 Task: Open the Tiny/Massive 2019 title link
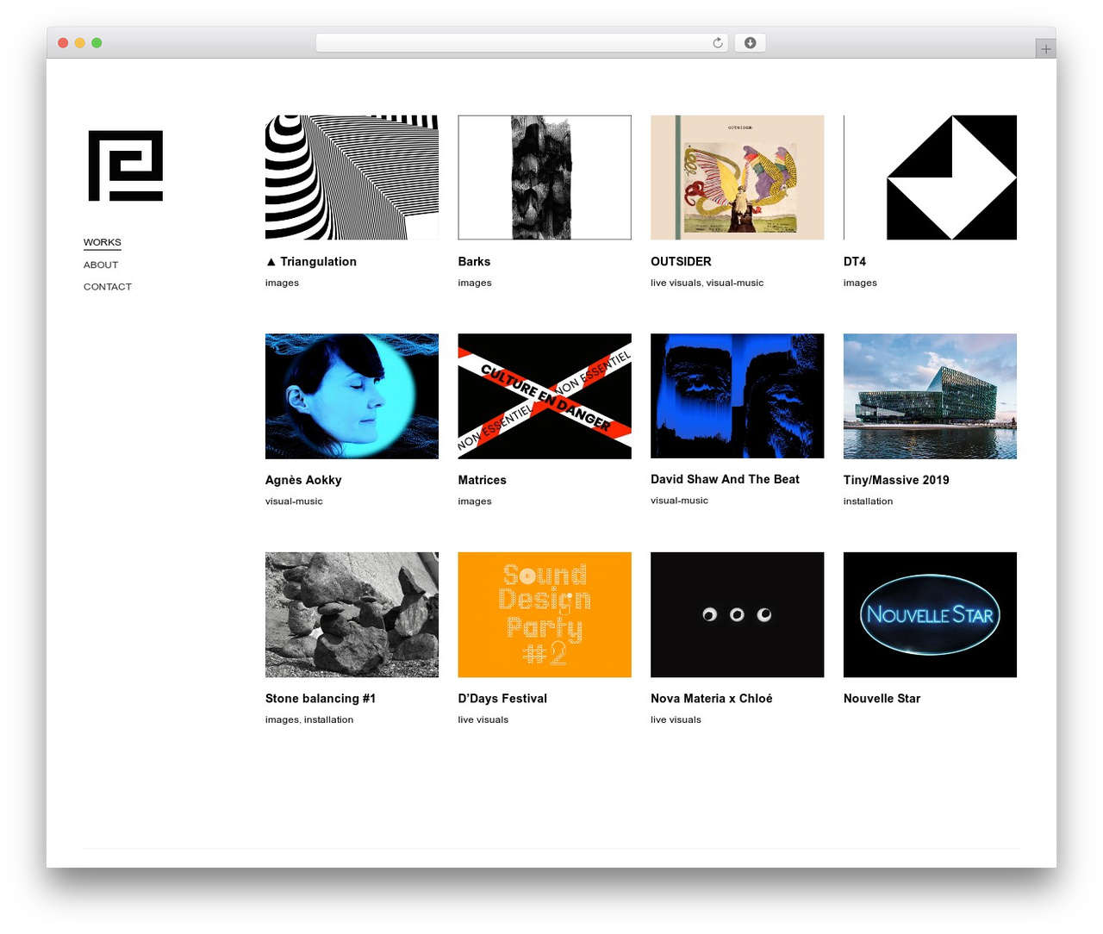896,480
